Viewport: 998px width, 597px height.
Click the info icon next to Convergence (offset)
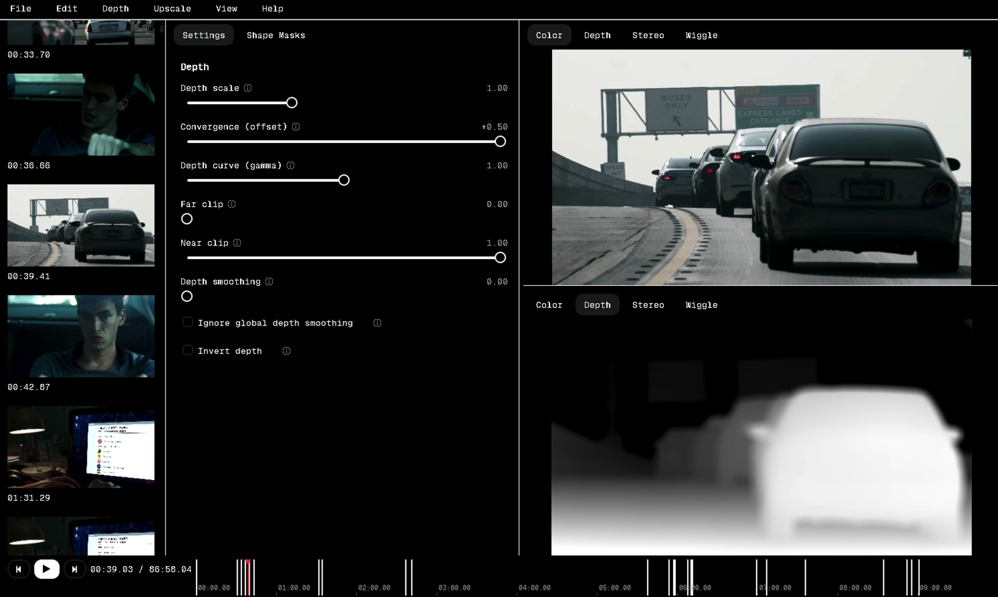pyautogui.click(x=296, y=127)
